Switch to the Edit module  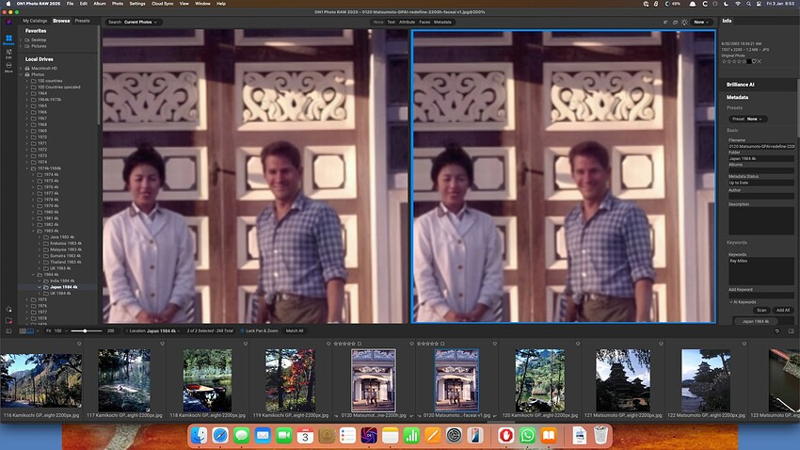tap(8, 54)
